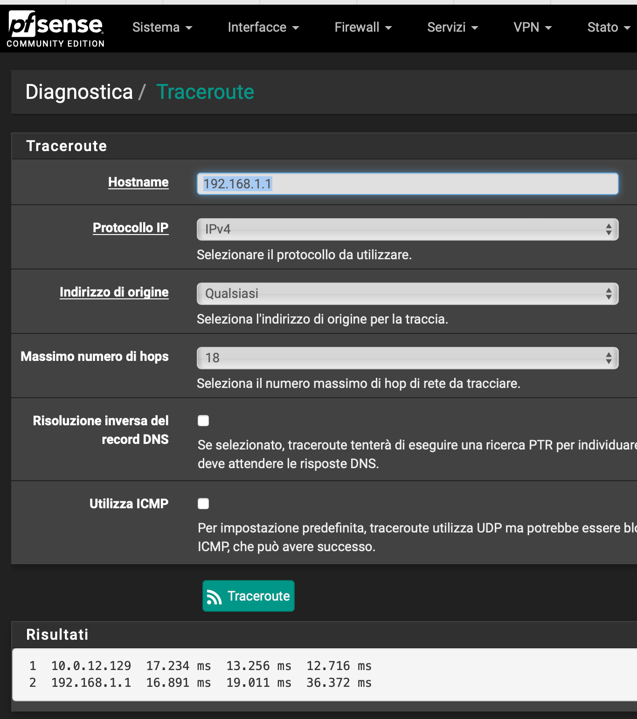Click the Traceroute panel heading
The image size is (637, 719).
(x=67, y=146)
